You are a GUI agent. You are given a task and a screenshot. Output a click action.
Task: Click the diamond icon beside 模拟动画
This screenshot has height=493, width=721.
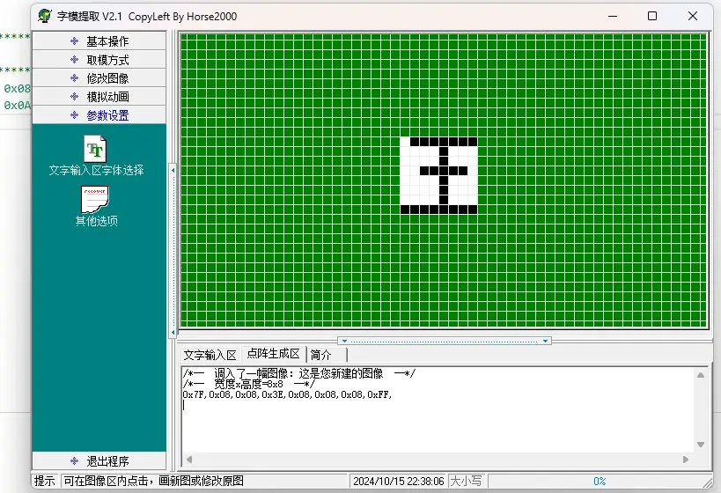coord(75,96)
